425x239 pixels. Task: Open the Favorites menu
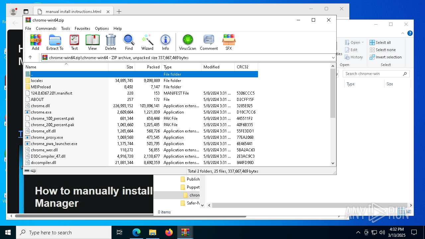(82, 29)
